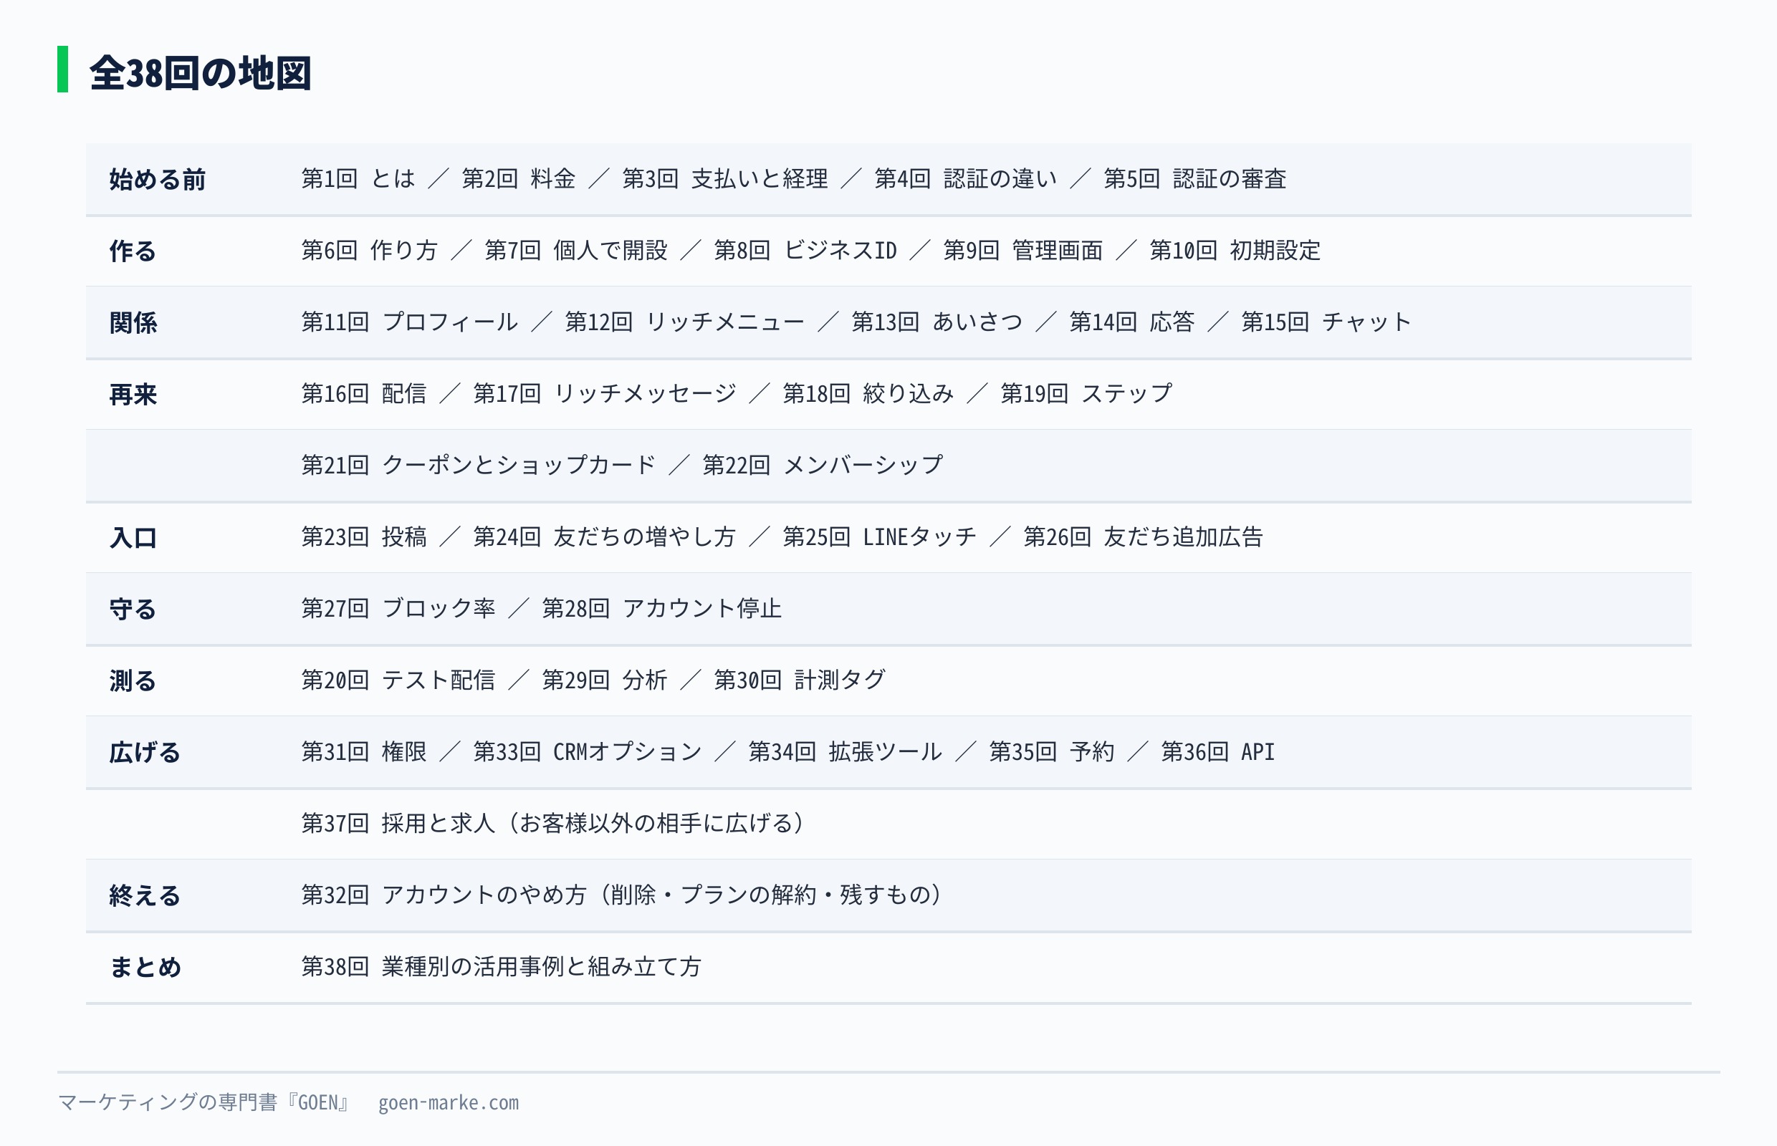This screenshot has width=1777, height=1146.
Task: Select 第21回 クーポンとショップカード entry
Action: point(479,465)
